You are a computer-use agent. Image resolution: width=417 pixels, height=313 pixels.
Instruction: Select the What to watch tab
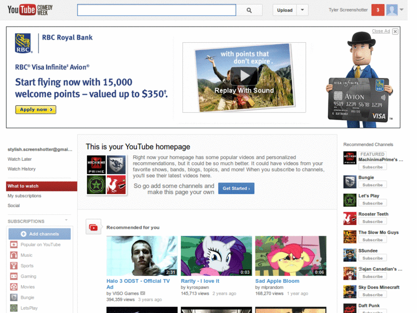click(42, 186)
